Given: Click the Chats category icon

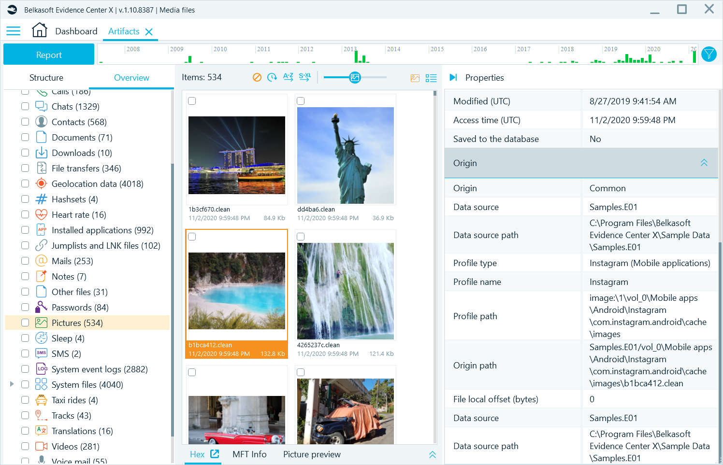Looking at the screenshot, I should coord(41,106).
